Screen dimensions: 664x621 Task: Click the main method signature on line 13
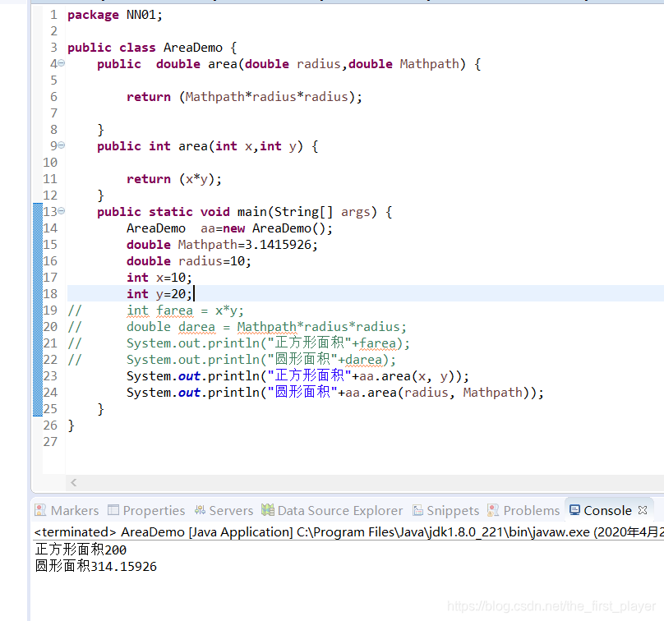[245, 212]
